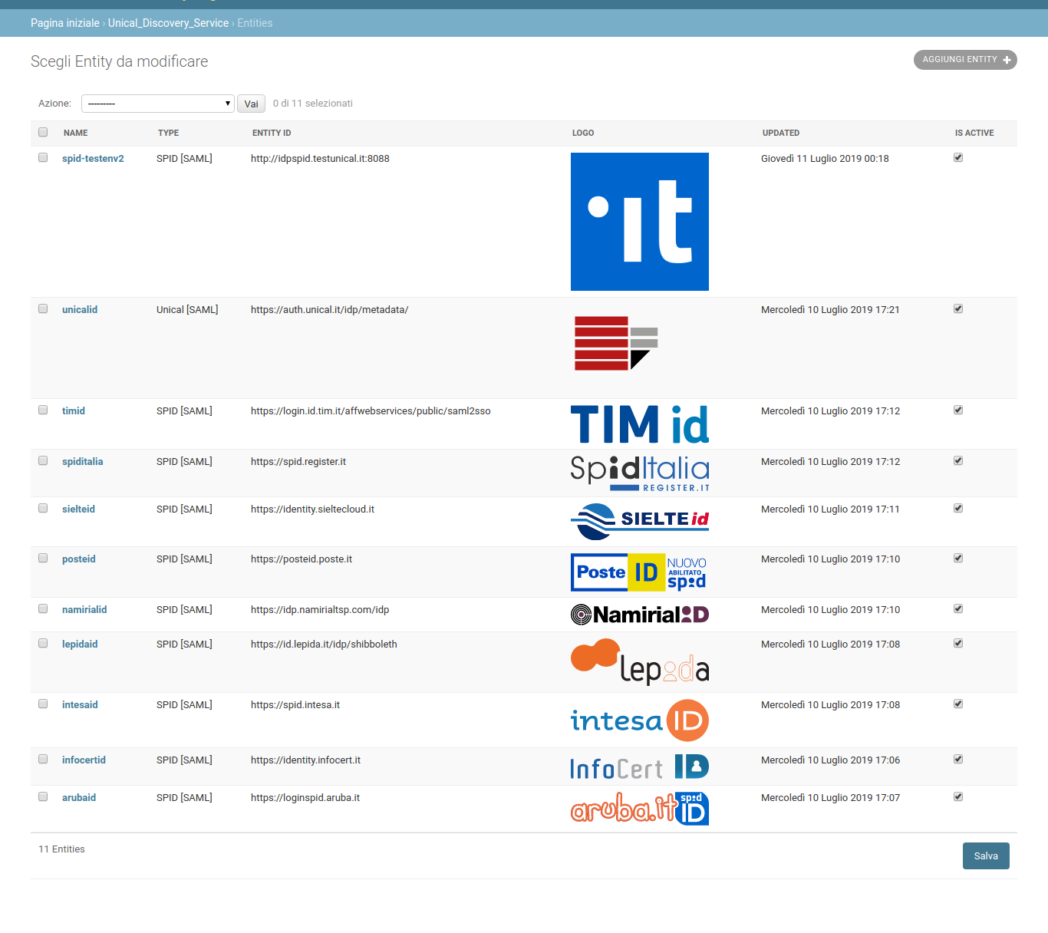Uncheck Is Active for namirialid

coord(958,608)
